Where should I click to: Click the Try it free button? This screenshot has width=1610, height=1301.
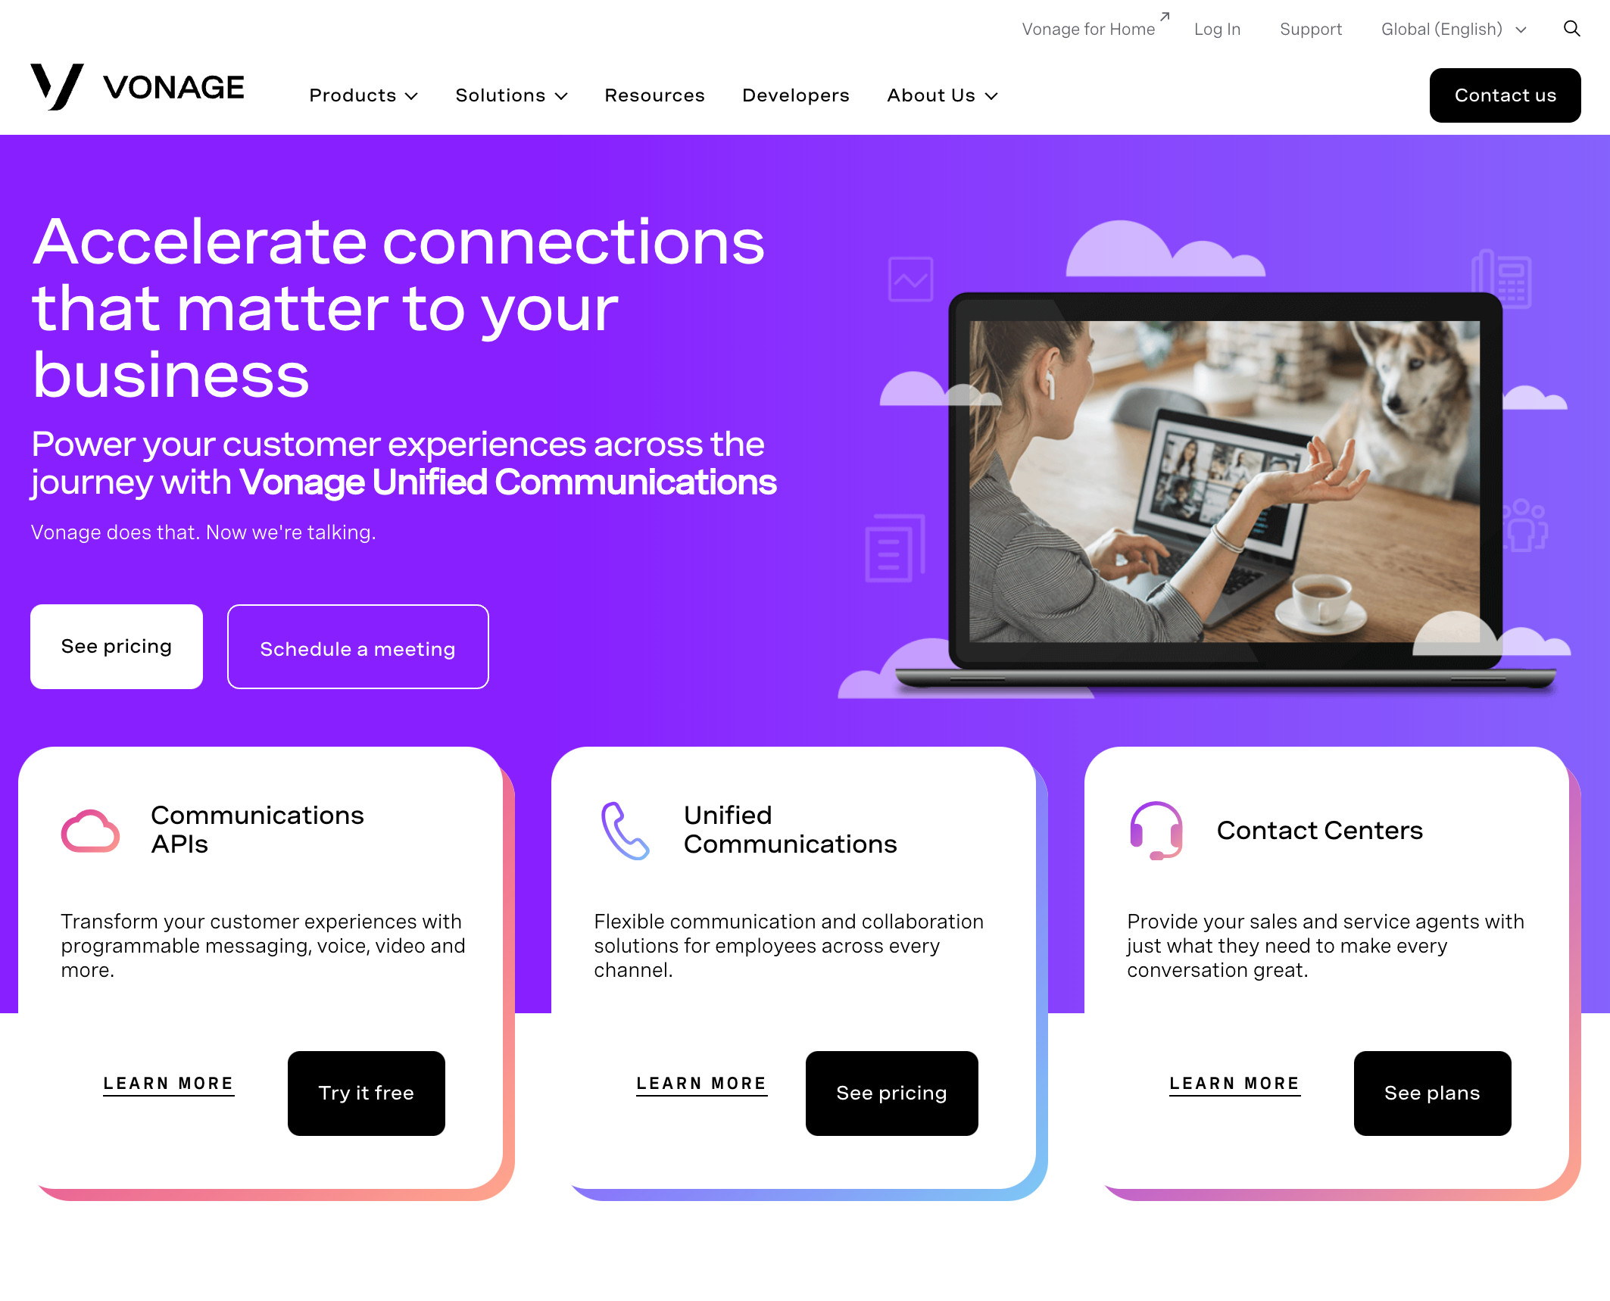click(367, 1093)
